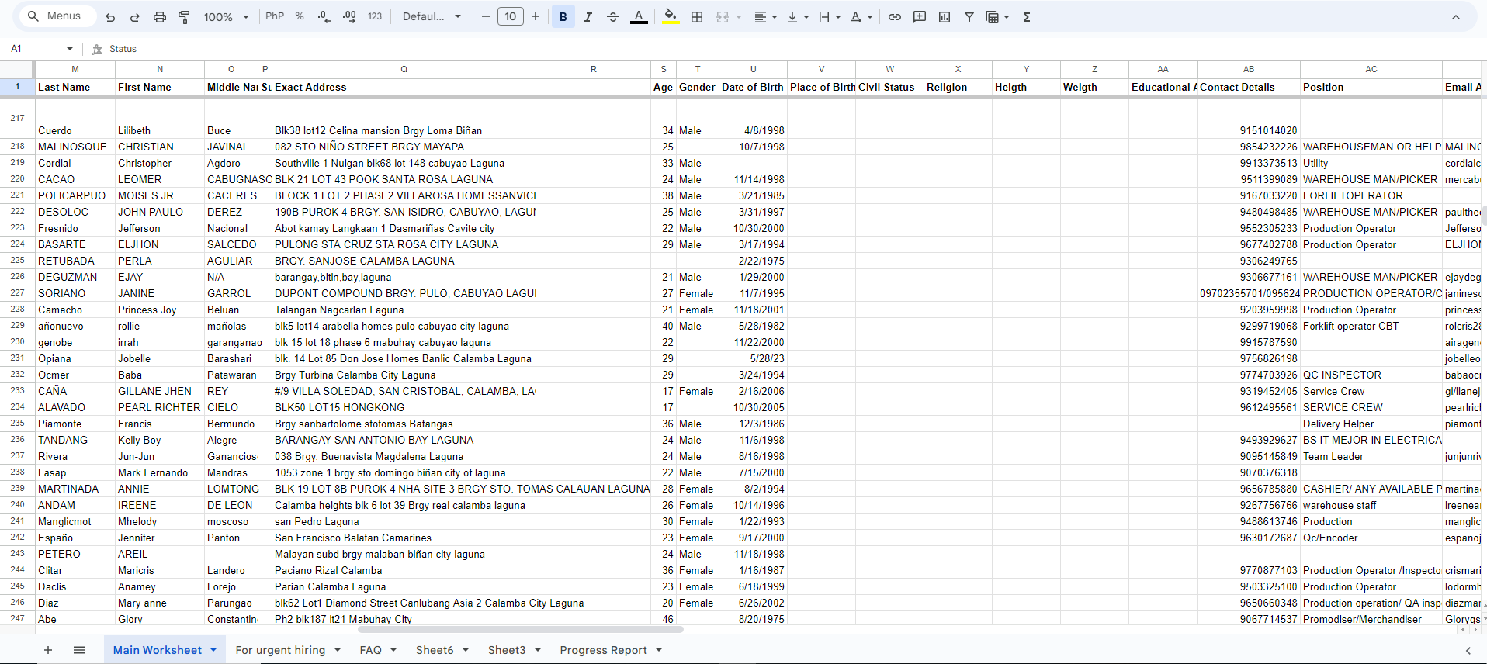Open the zoom 100% dropdown
This screenshot has height=664, width=1487.
pos(226,17)
